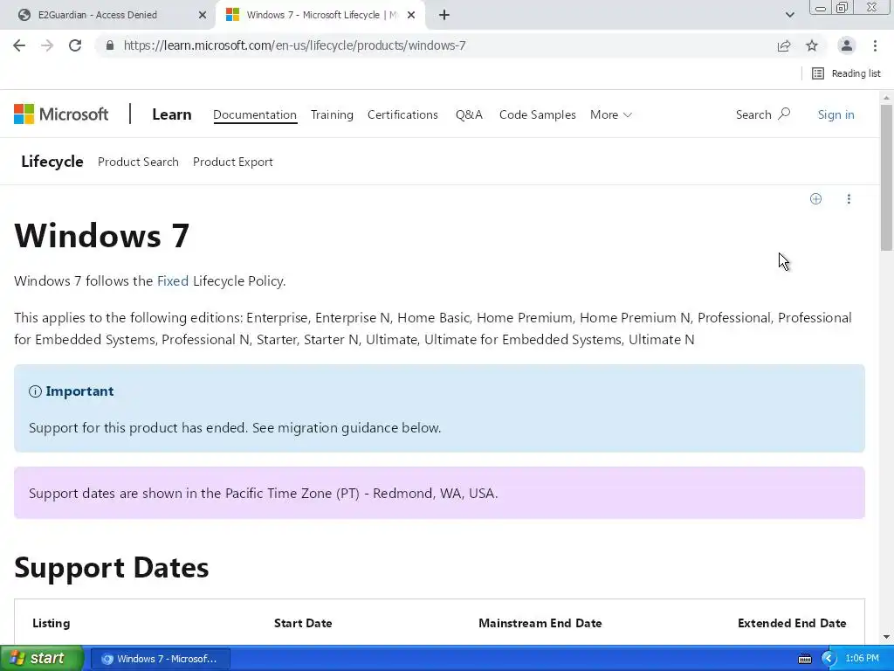Open a new tab with plus button
Screen dimensions: 894x671
[444, 15]
